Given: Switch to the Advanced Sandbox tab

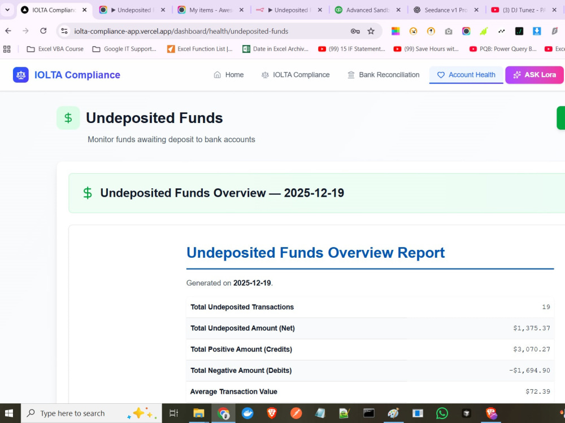Looking at the screenshot, I should coord(368,10).
